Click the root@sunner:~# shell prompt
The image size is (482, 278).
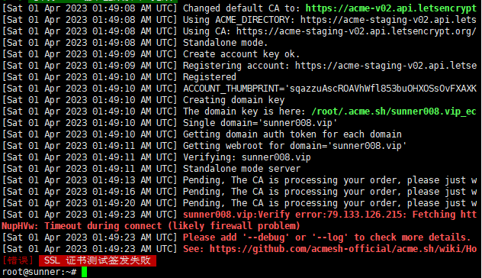click(40, 272)
